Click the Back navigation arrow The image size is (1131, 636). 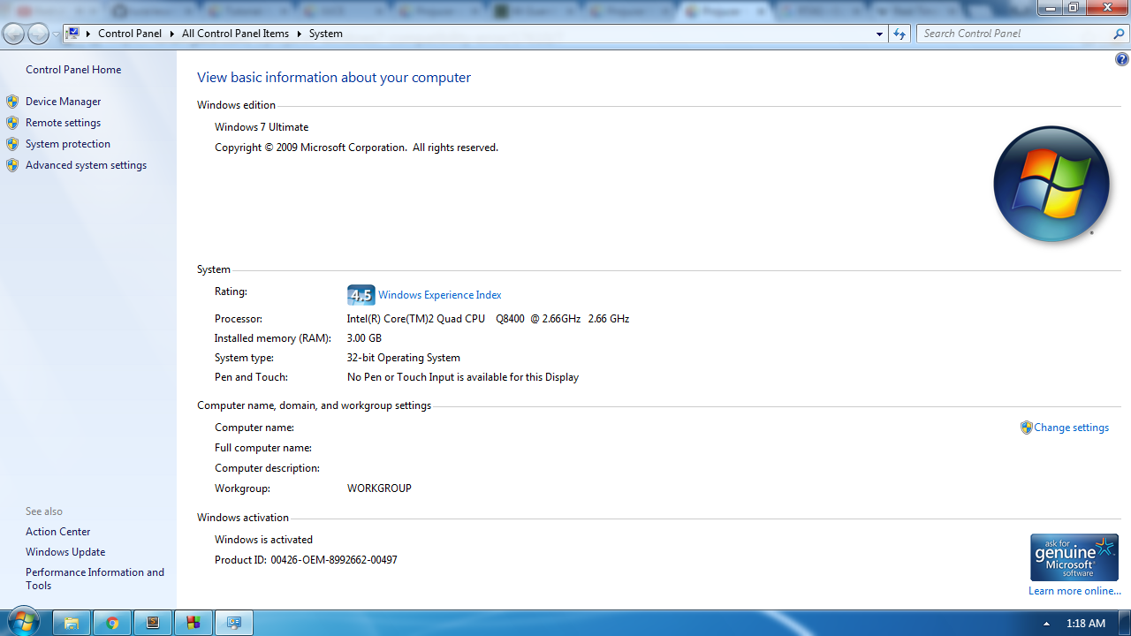coord(14,34)
